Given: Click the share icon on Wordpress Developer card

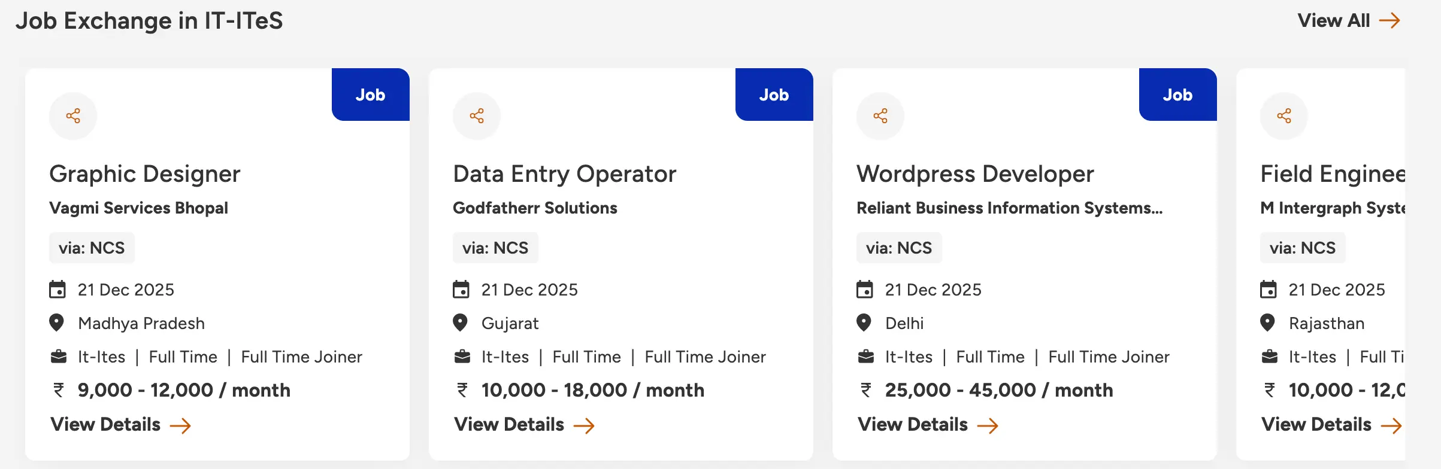Looking at the screenshot, I should (880, 116).
